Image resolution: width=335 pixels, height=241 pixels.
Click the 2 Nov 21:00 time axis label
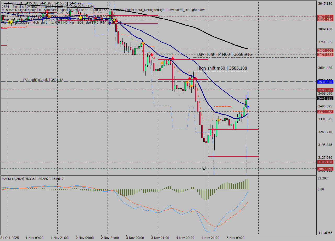(x=110, y=238)
